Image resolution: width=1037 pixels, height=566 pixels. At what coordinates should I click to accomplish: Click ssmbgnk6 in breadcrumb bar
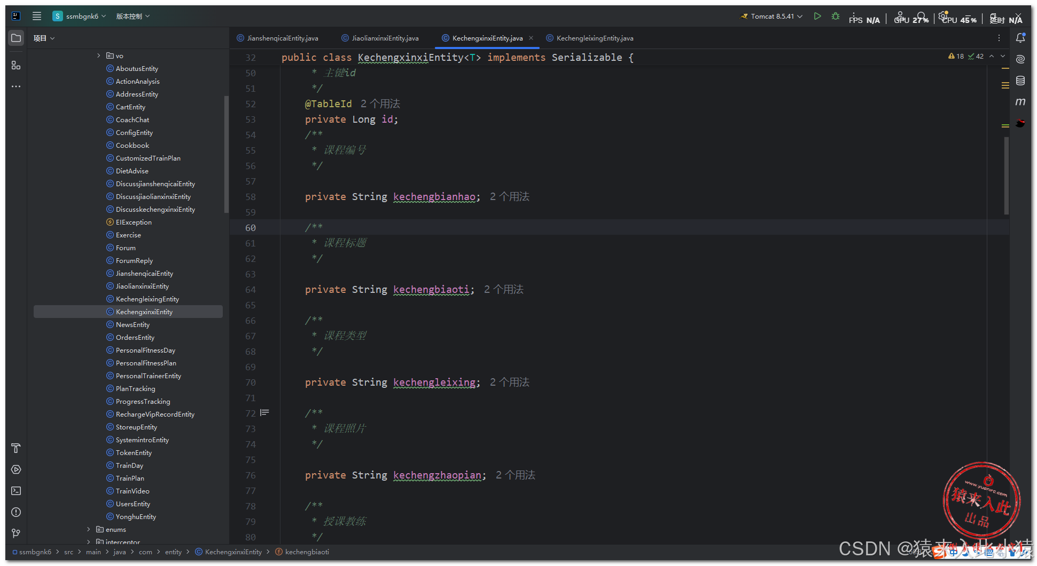click(32, 552)
